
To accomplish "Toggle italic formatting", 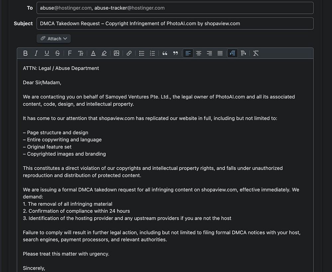I will [x=36, y=53].
